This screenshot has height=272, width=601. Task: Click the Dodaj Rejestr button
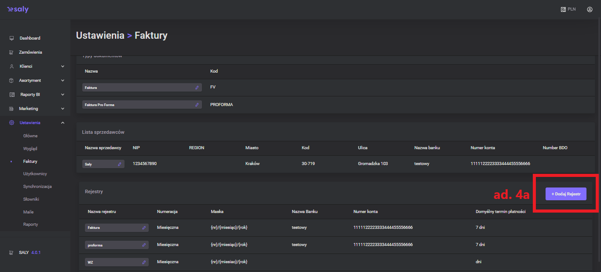(566, 194)
